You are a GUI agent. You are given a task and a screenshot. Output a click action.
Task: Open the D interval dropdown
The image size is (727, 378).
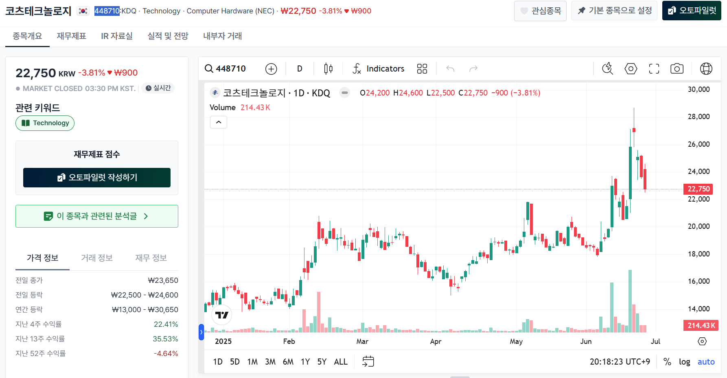click(300, 69)
